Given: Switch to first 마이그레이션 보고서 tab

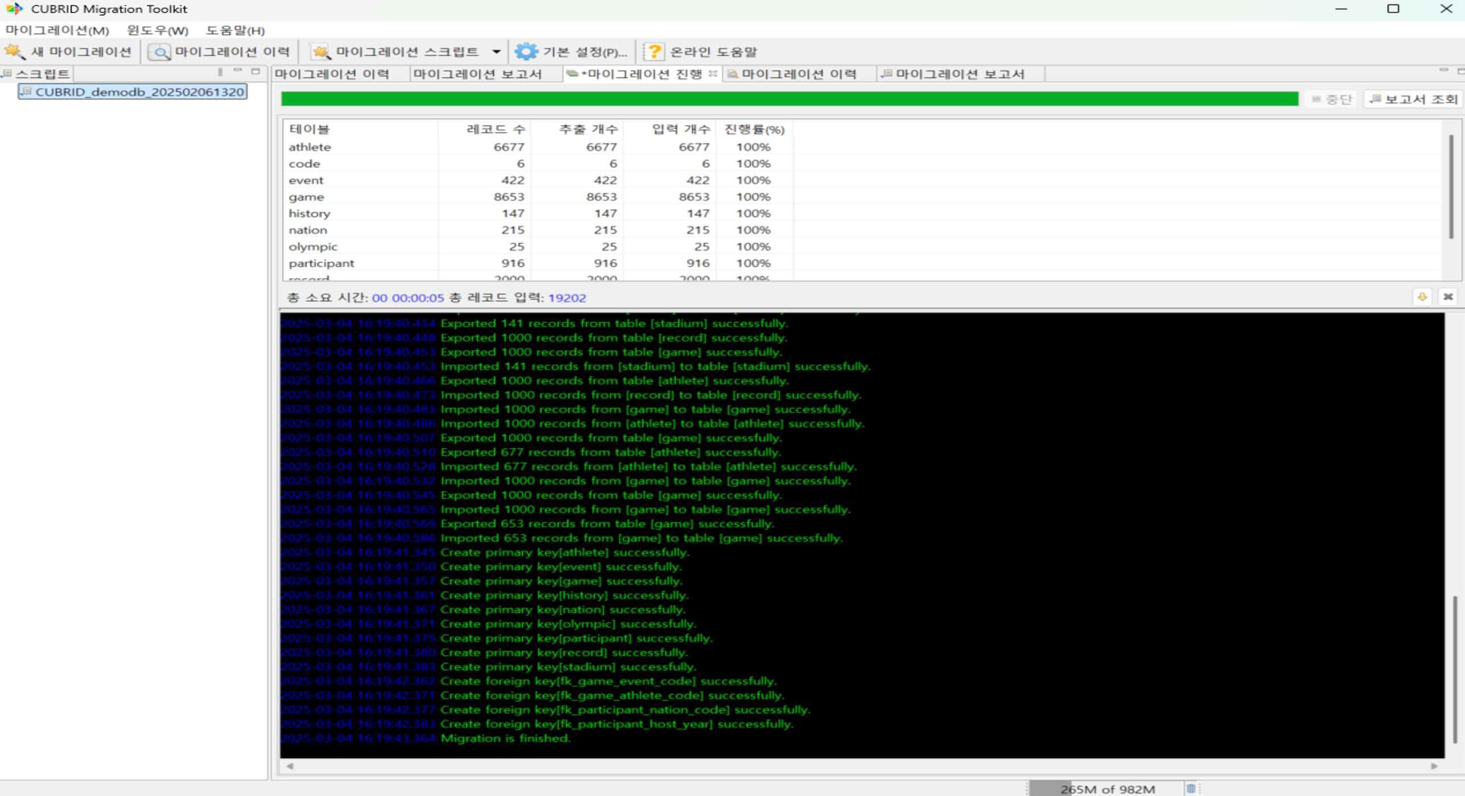Looking at the screenshot, I should [x=477, y=74].
